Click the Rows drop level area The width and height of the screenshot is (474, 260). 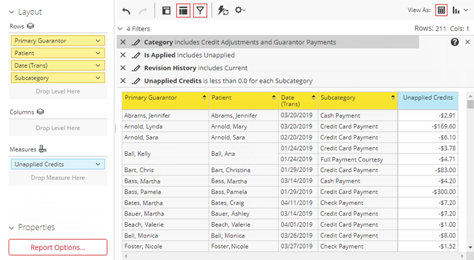coord(58,91)
